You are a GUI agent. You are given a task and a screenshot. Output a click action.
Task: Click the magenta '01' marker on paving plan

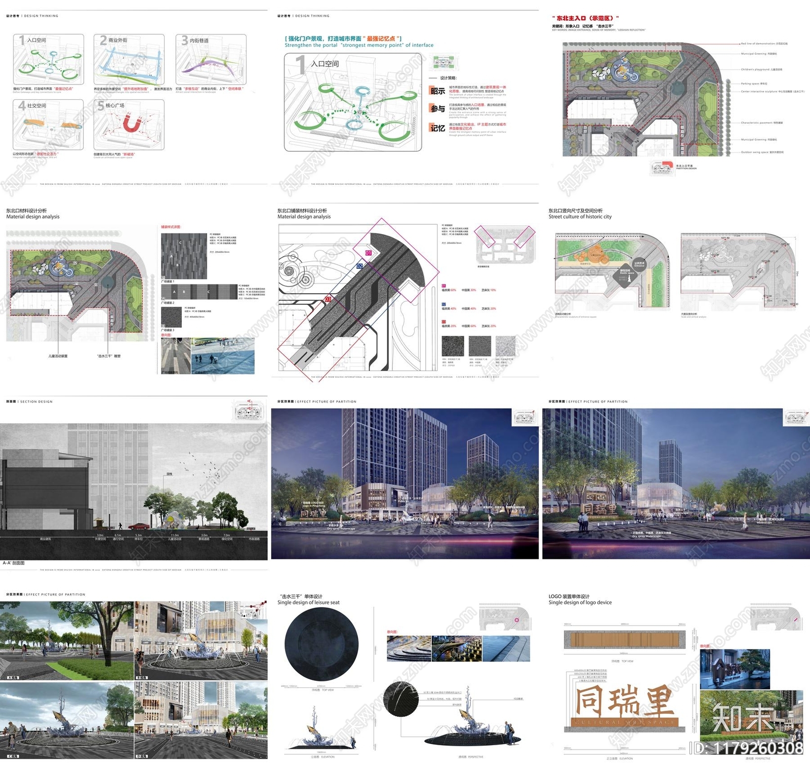pos(369,253)
